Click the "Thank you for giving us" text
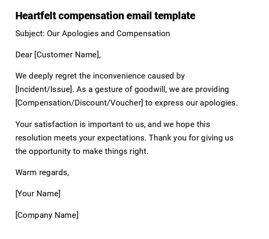Image resolution: width=269 pixels, height=239 pixels. coord(191,138)
